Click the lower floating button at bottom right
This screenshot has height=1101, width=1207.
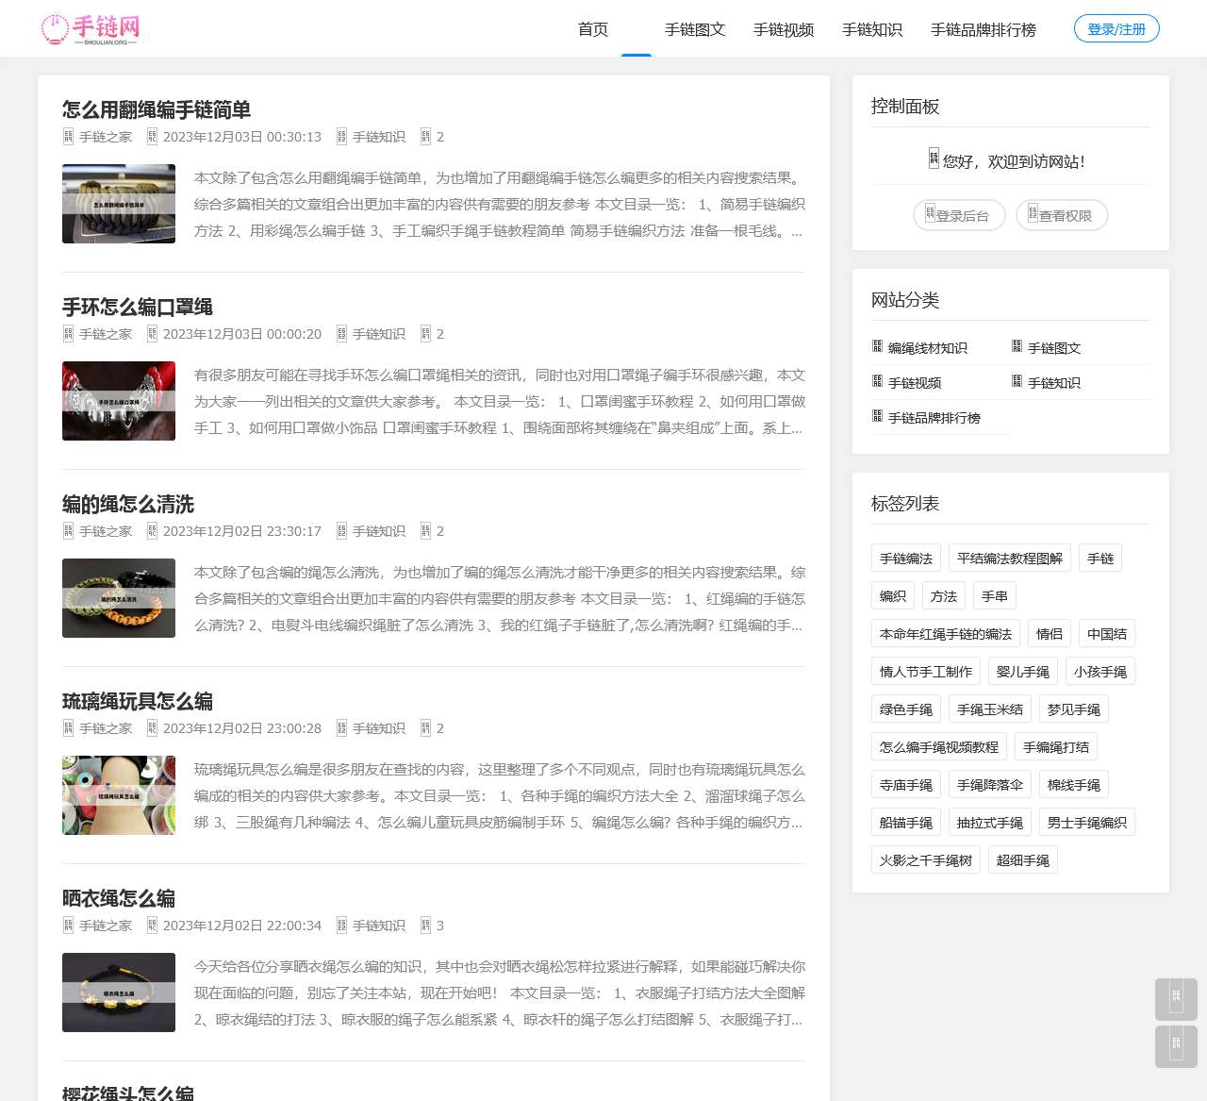pyautogui.click(x=1176, y=1046)
